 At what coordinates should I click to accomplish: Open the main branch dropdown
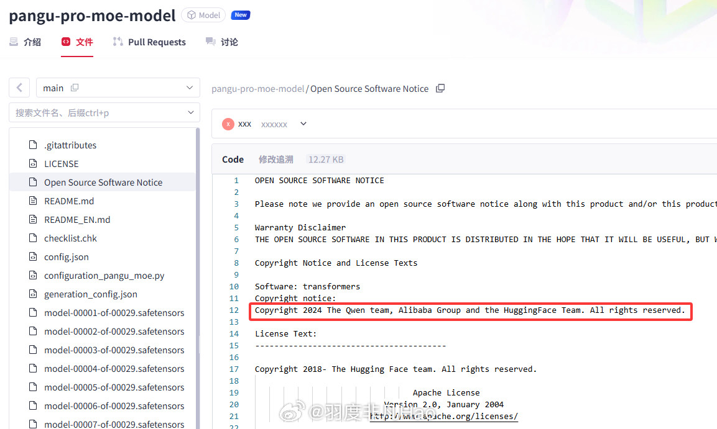[118, 88]
